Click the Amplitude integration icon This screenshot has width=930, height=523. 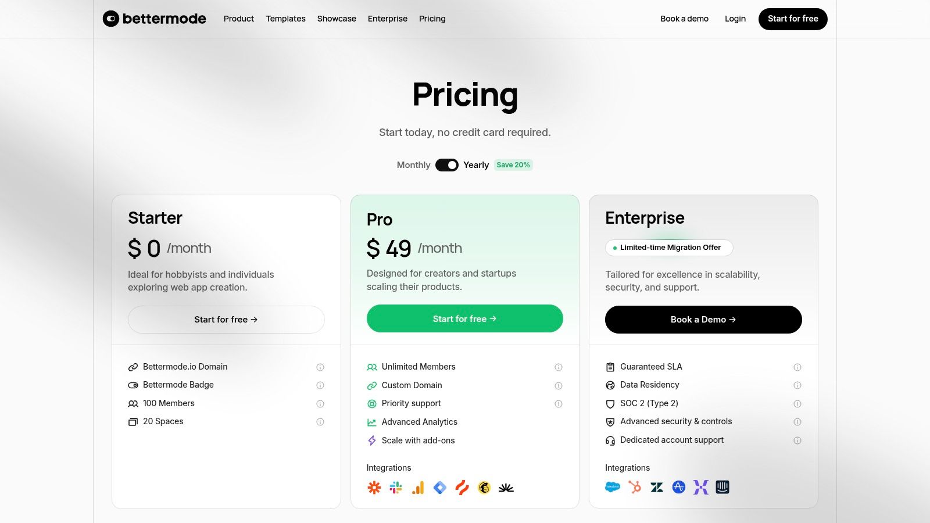pos(679,487)
